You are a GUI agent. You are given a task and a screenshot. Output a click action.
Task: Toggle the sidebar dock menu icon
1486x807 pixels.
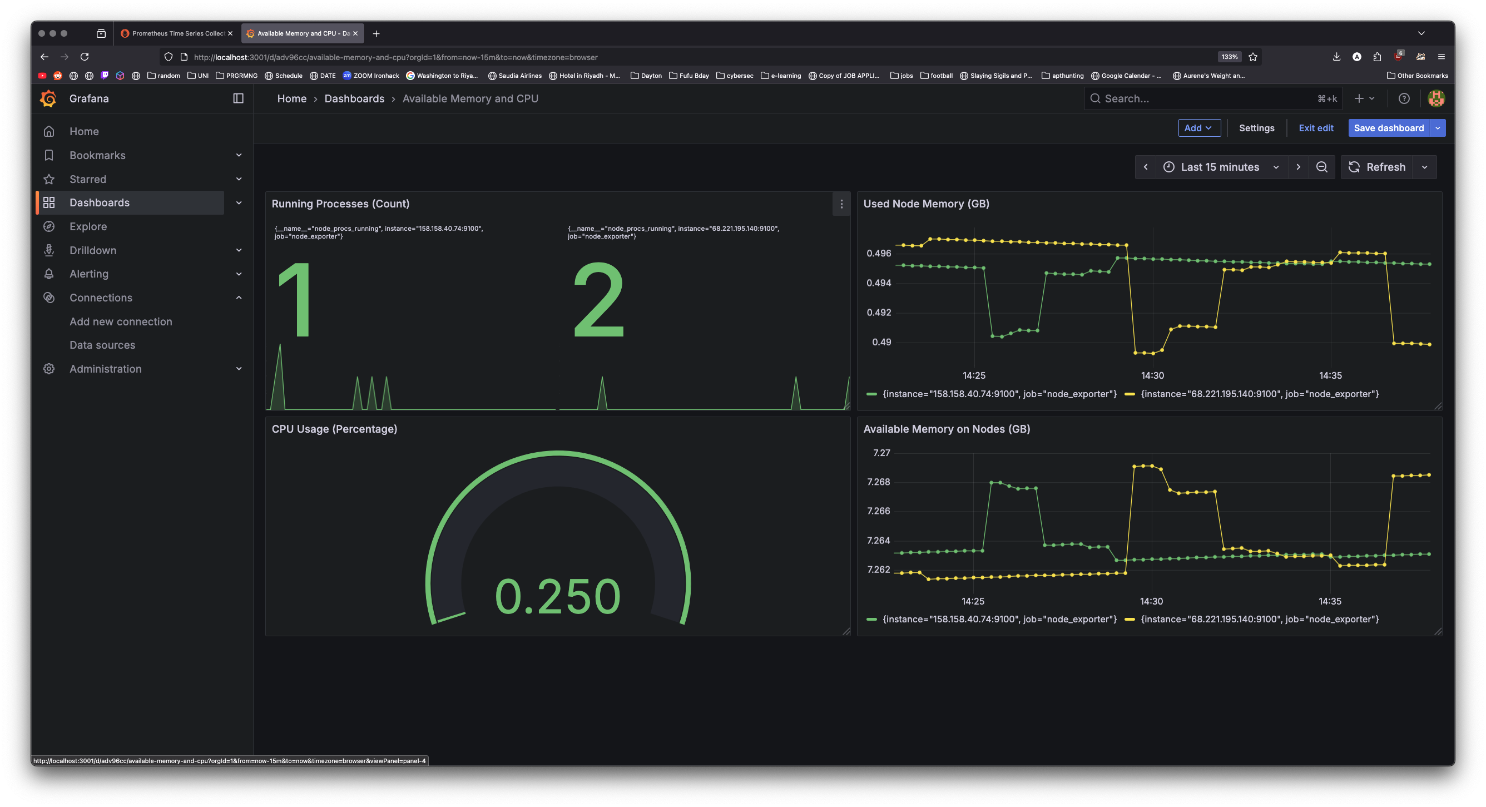(238, 98)
